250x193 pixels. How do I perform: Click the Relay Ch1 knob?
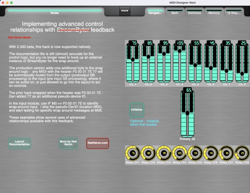pyautogui.click(x=132, y=153)
